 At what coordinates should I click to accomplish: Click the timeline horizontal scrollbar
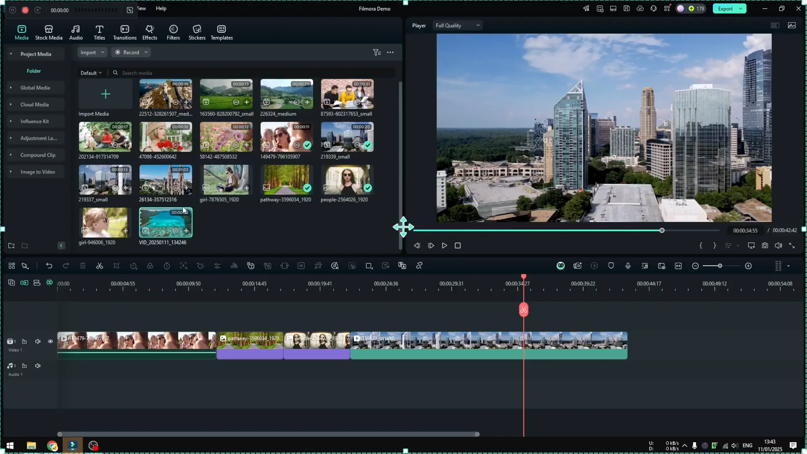point(269,434)
